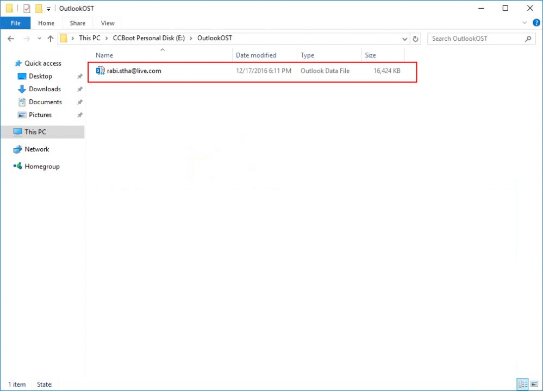The image size is (543, 391).
Task: Click date 12/17/2016 6:11 PM cell
Action: 264,71
